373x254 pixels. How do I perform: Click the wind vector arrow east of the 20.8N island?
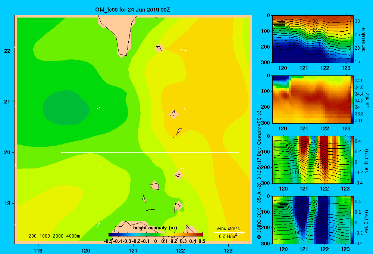pyautogui.click(x=183, y=109)
